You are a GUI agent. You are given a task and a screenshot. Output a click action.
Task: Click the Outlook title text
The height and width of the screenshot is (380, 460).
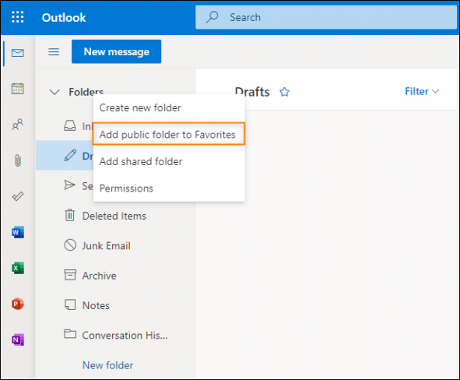pyautogui.click(x=64, y=18)
